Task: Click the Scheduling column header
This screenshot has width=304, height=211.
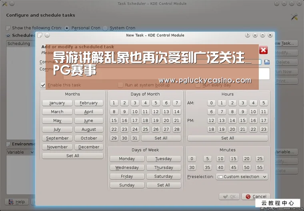Action: tap(21, 43)
